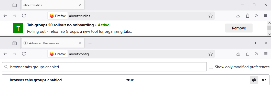Check Show only modified preferences
The width and height of the screenshot is (271, 98).
[x=211, y=67]
